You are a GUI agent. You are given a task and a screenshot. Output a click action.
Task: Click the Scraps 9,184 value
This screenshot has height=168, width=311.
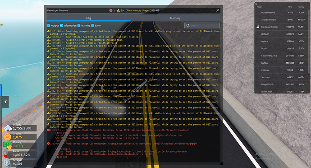tap(18, 164)
